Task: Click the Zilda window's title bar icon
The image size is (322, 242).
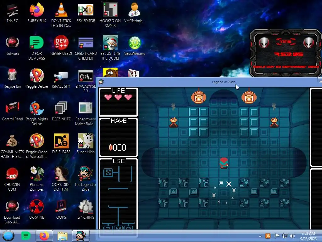Action: pos(101,82)
